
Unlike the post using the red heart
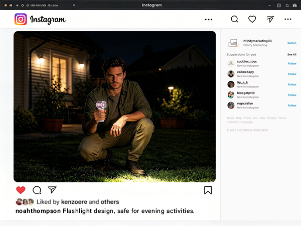click(21, 190)
